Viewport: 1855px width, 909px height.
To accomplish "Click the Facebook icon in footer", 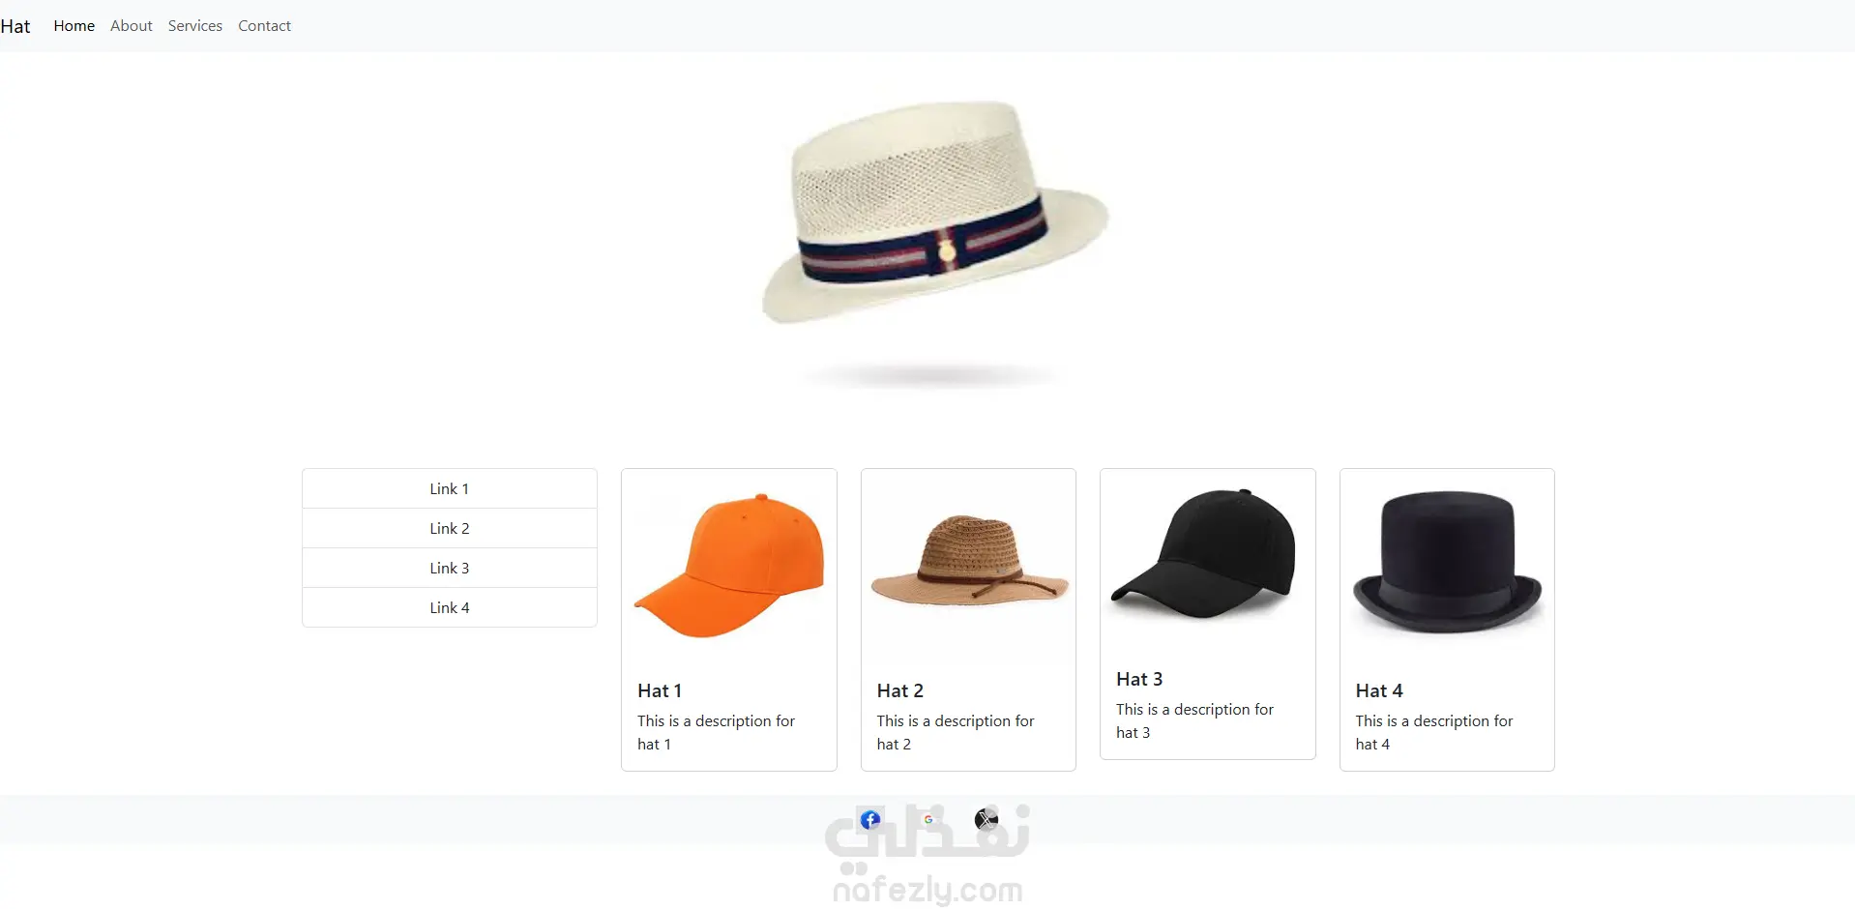I will coord(870,820).
